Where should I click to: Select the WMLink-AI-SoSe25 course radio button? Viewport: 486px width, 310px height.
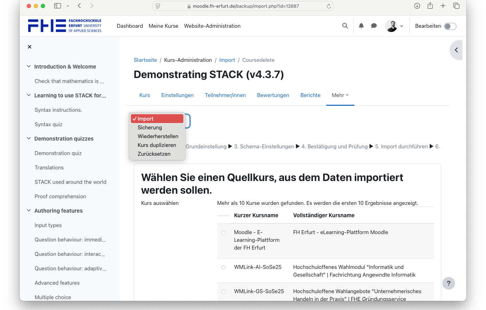point(223,267)
